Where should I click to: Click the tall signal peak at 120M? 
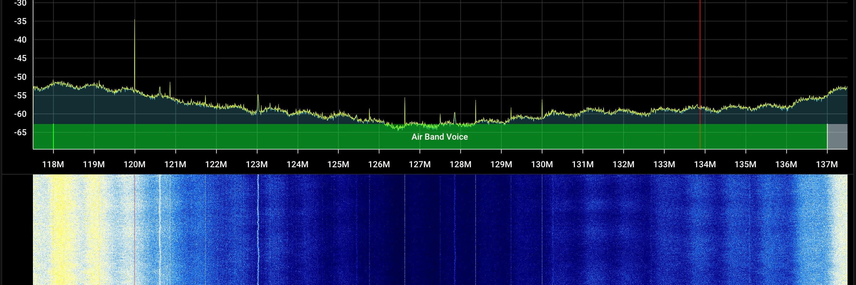point(134,50)
